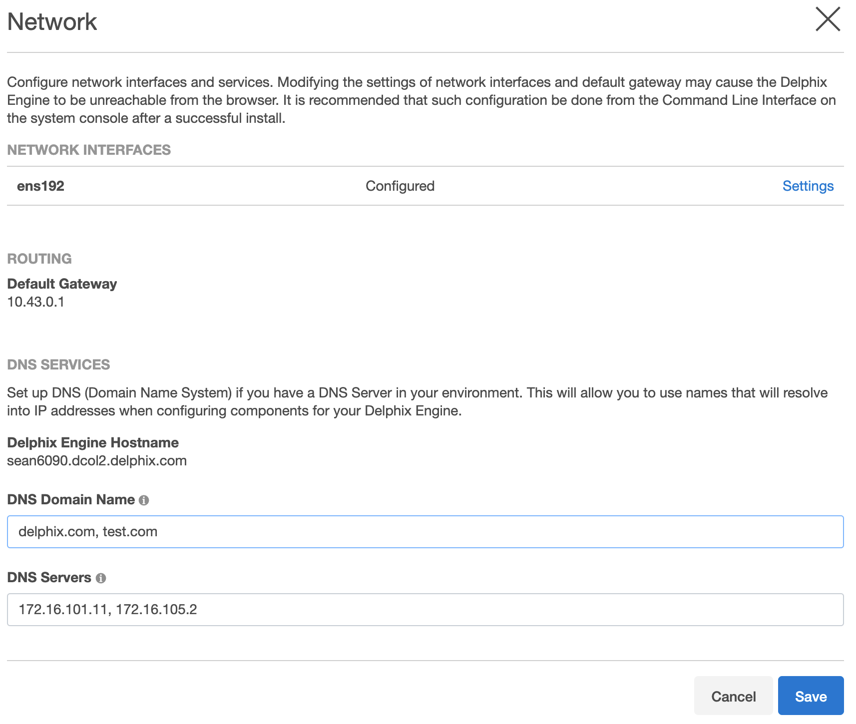Save the network configuration
The width and height of the screenshot is (856, 724).
point(811,696)
